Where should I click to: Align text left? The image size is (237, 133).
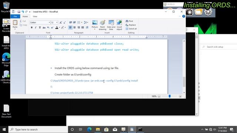pos(70,27)
